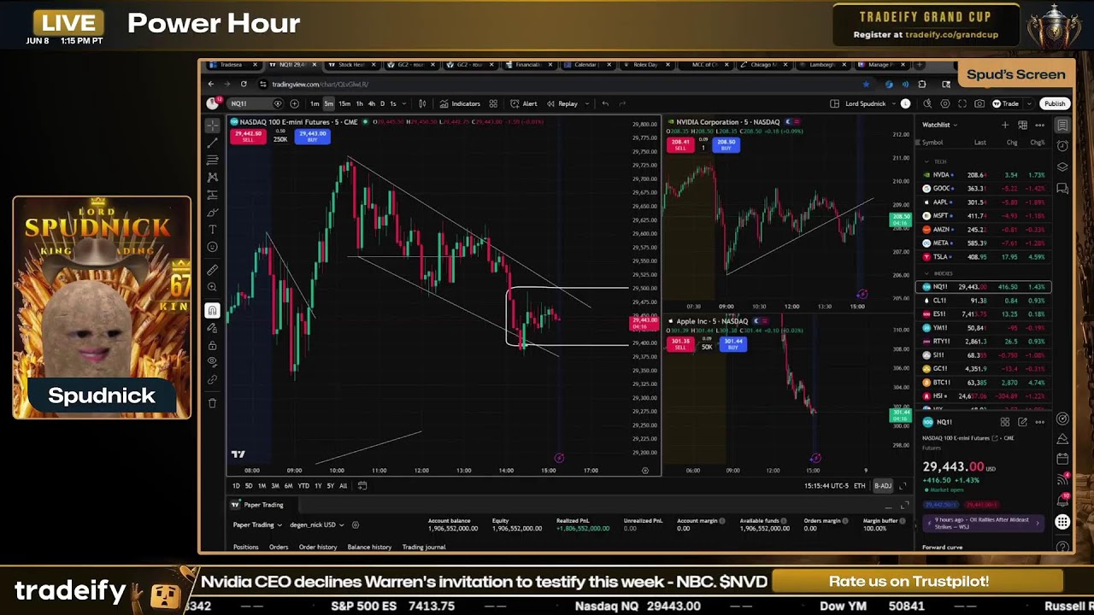Open Indicators dialog
This screenshot has width=1094, height=615.
tap(460, 103)
